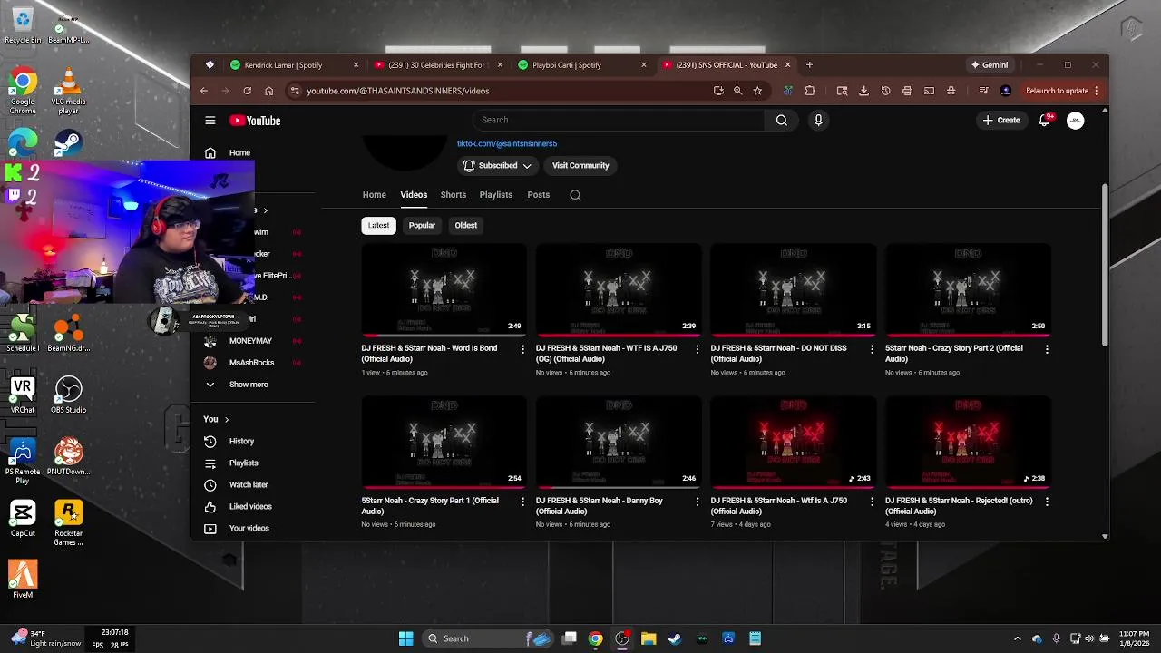Open the Chrome three-dot menu
This screenshot has height=653, width=1161.
click(x=1097, y=91)
